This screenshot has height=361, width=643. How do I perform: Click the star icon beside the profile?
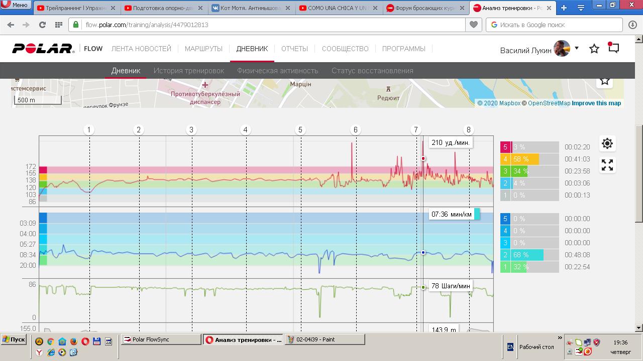(594, 49)
